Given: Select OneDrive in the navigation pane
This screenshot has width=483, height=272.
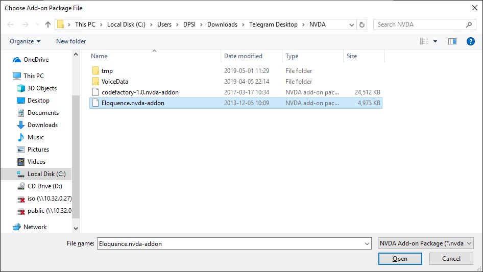Looking at the screenshot, I should pyautogui.click(x=36, y=59).
